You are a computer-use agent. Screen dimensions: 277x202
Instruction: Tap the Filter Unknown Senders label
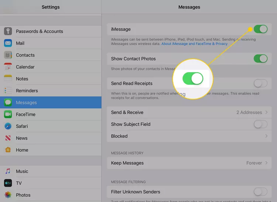pyautogui.click(x=136, y=192)
